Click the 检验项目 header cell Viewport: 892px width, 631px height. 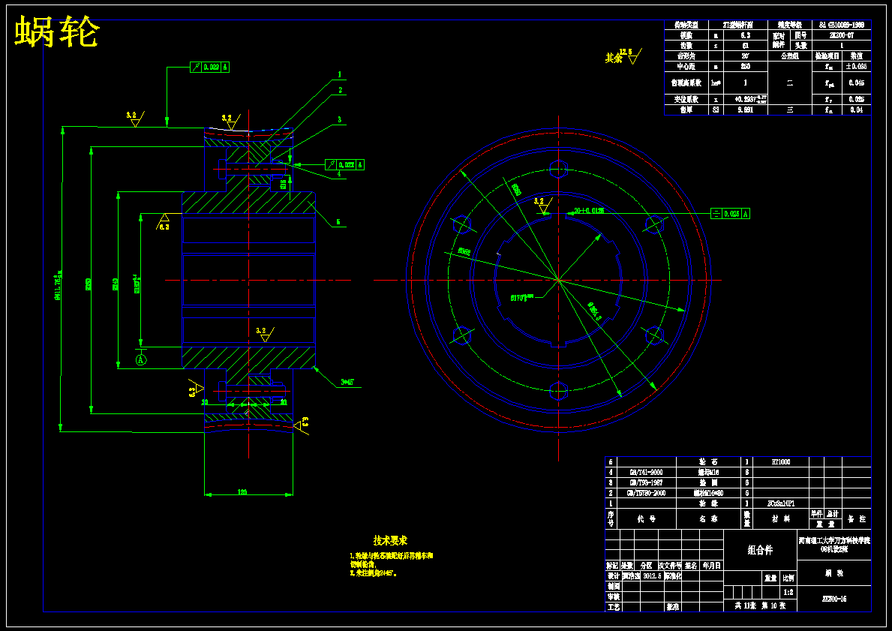tap(827, 56)
